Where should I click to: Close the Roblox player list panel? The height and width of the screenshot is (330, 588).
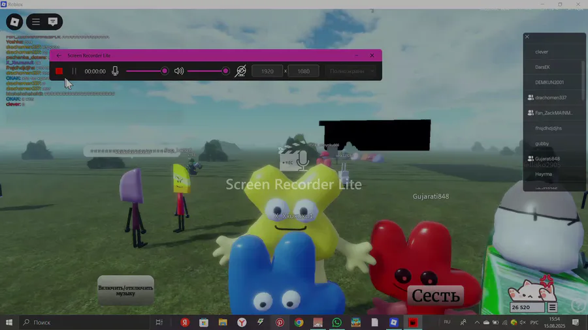[x=527, y=37]
